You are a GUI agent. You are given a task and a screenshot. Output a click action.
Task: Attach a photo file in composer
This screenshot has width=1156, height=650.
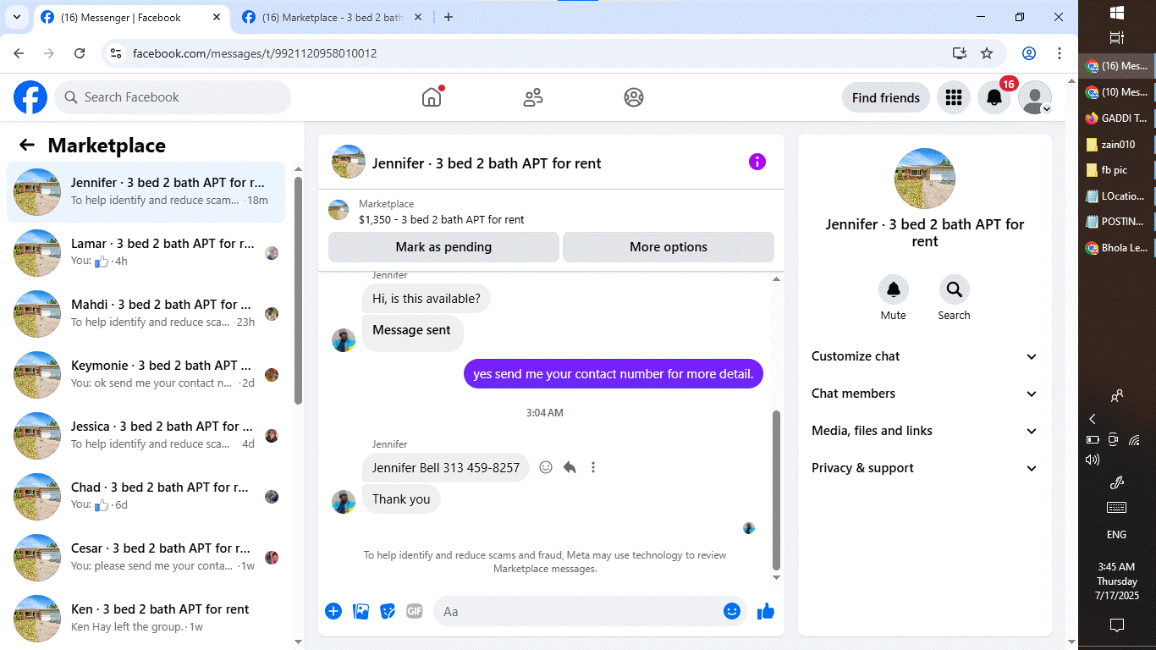pos(361,610)
